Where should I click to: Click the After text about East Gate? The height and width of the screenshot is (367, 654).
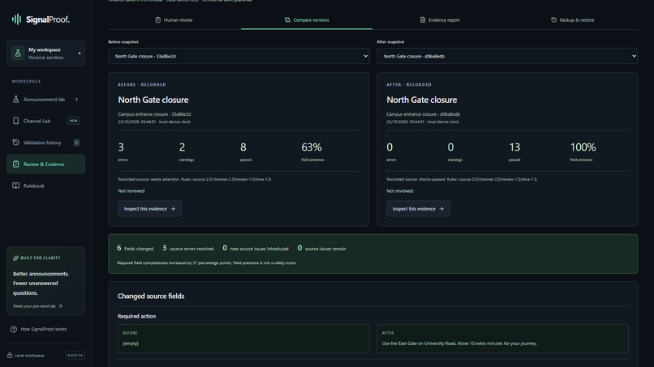[x=459, y=344]
